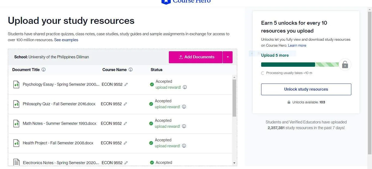Click green accepted checkmark for Math Notes
The image size is (372, 169).
(151, 123)
